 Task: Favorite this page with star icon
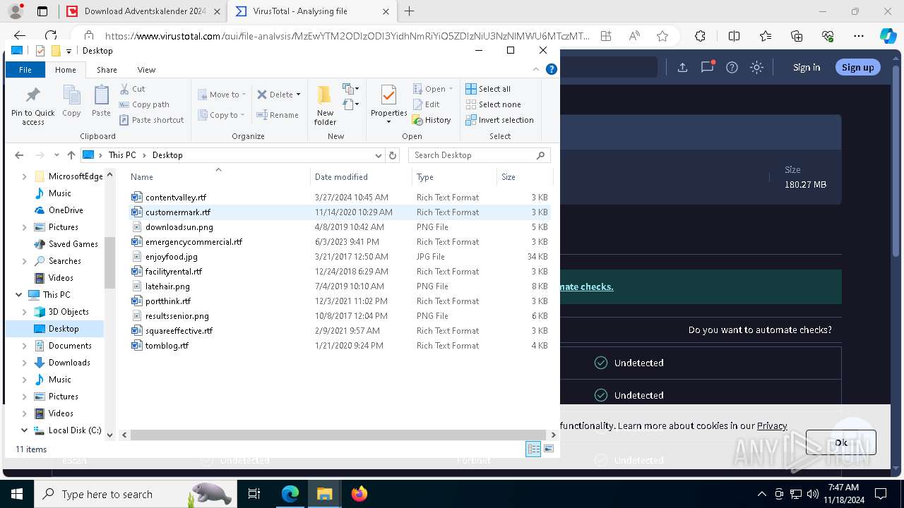[x=662, y=36]
